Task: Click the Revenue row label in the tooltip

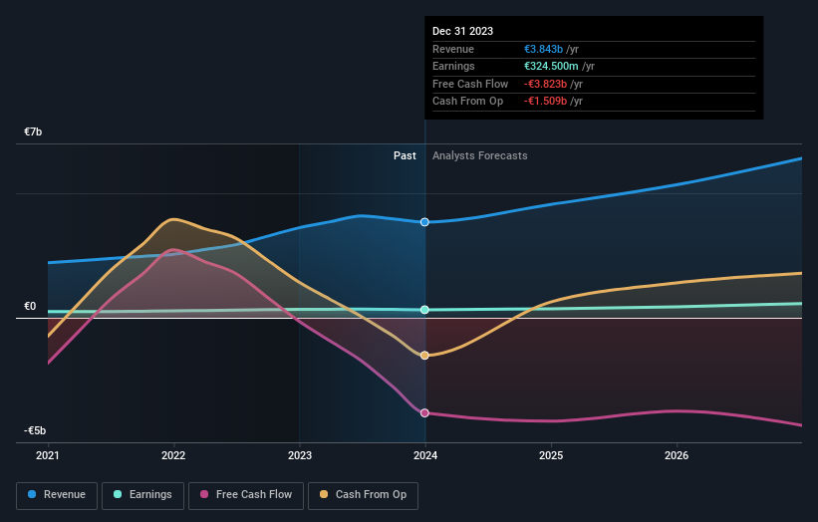Action: pos(453,49)
